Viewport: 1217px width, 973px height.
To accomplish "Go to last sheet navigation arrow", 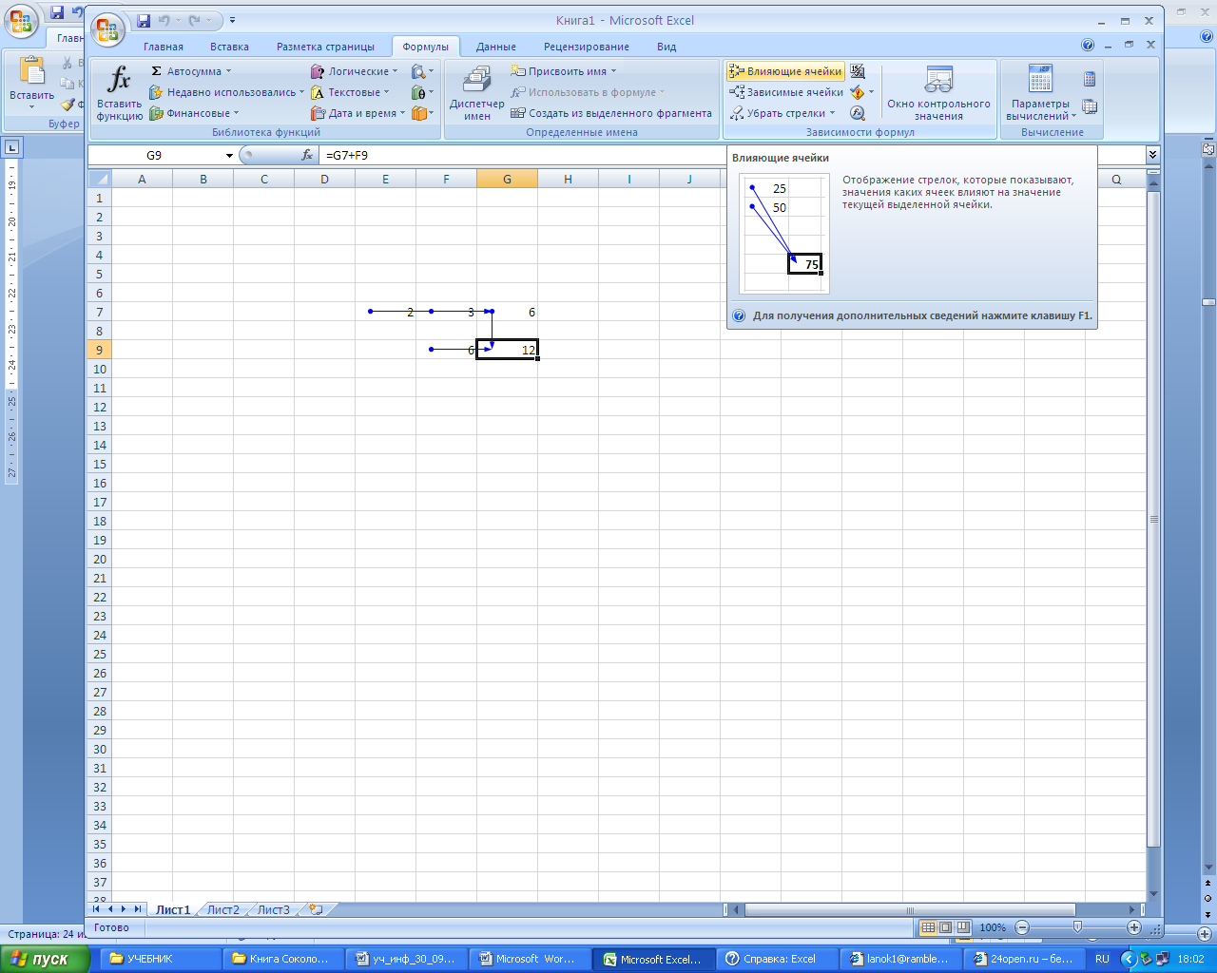I will [138, 909].
